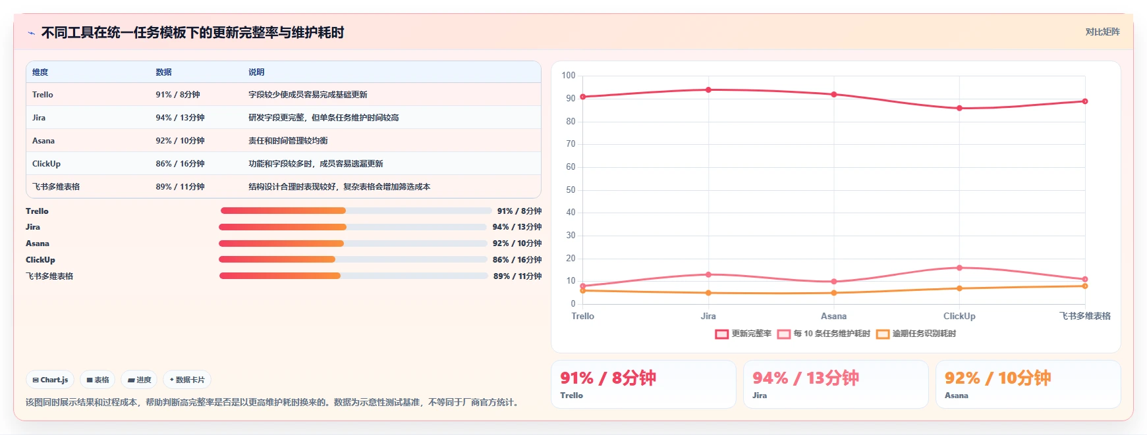1147x435 pixels.
Task: Click the pink maintenance-time point at Jira
Action: tap(708, 274)
